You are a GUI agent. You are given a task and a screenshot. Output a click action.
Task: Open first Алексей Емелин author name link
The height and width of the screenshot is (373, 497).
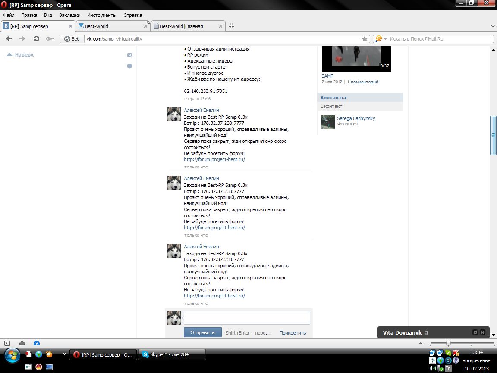coord(201,110)
